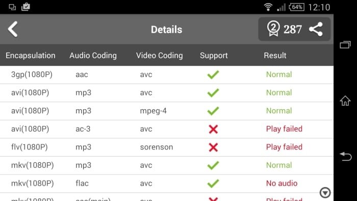357x201 pixels.
Task: Tap the battery 64% indicator
Action: [296, 7]
